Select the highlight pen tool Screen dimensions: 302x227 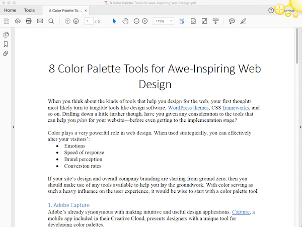tap(243, 21)
